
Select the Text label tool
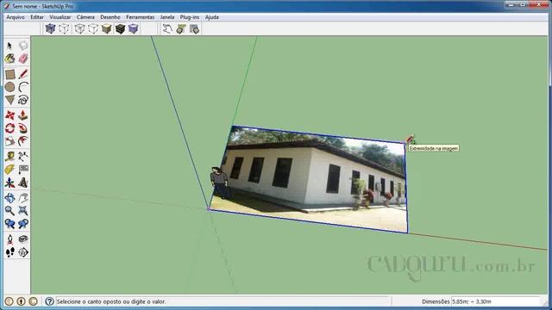pos(23,170)
